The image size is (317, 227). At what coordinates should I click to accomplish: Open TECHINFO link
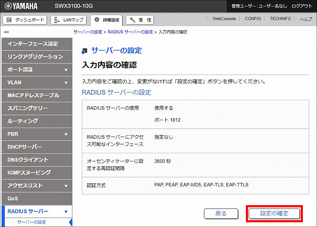281,18
